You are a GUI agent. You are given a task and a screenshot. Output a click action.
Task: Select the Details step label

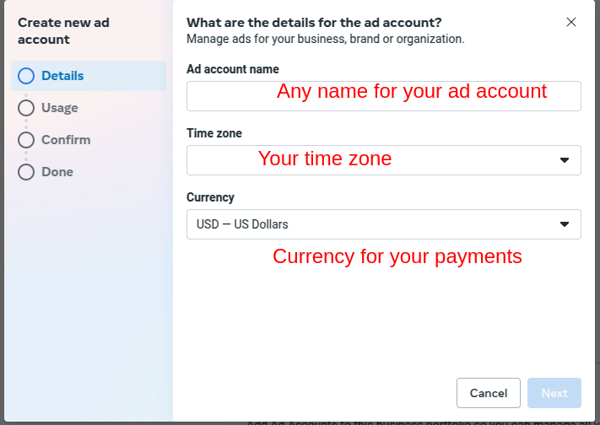pos(62,76)
